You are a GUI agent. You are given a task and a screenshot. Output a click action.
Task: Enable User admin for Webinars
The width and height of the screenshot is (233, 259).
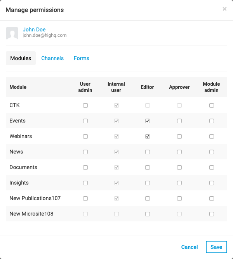pos(85,136)
